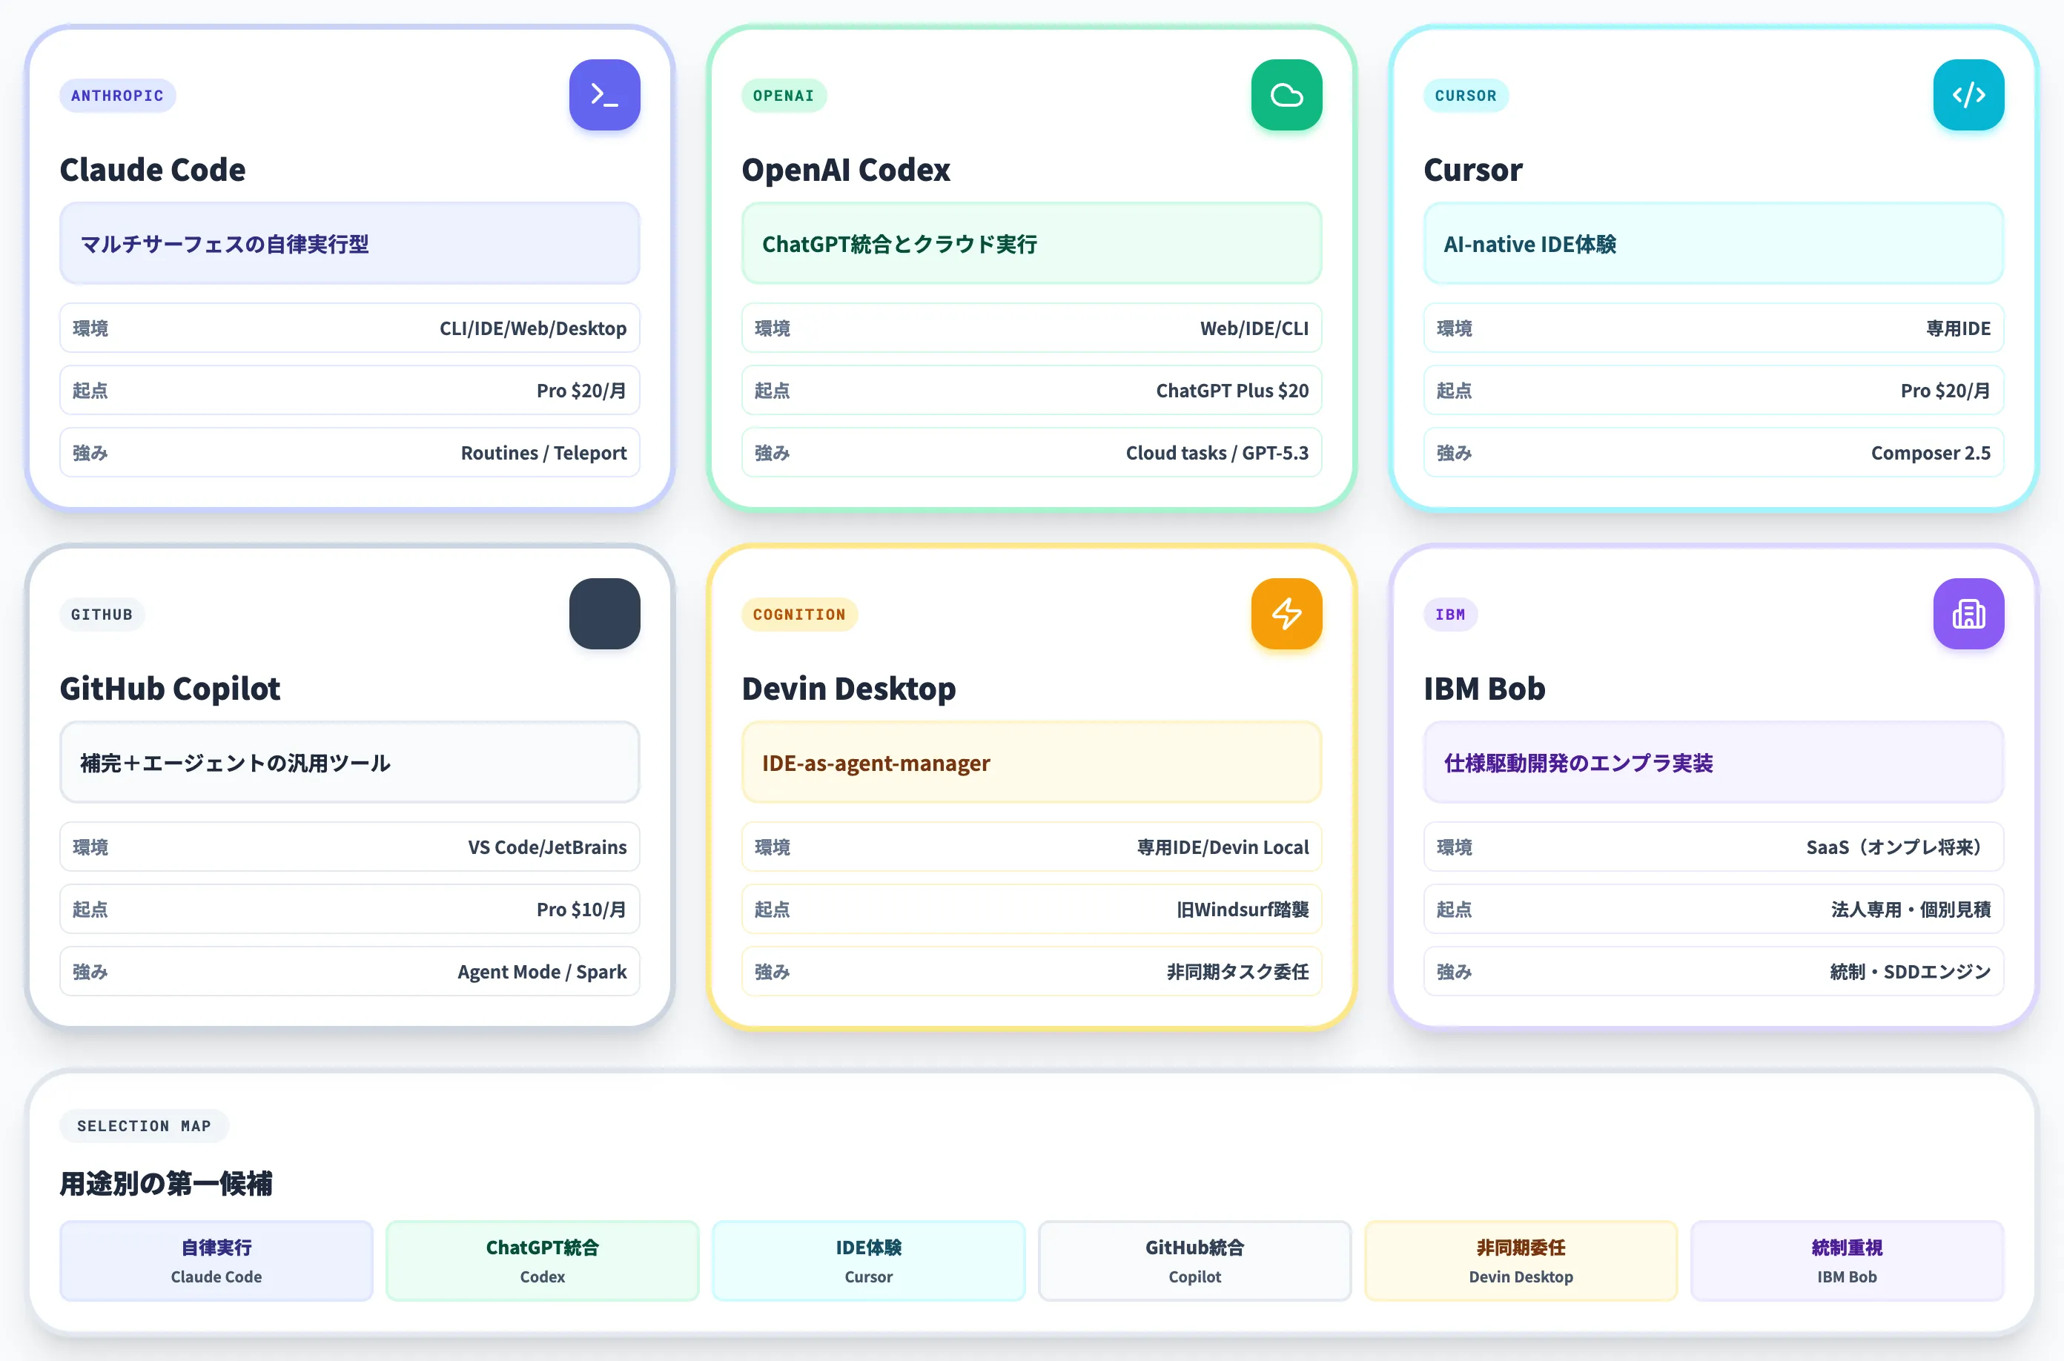The height and width of the screenshot is (1361, 2064).
Task: Click the 'マルチサーフェスの自律実行型' tagline box
Action: [350, 244]
